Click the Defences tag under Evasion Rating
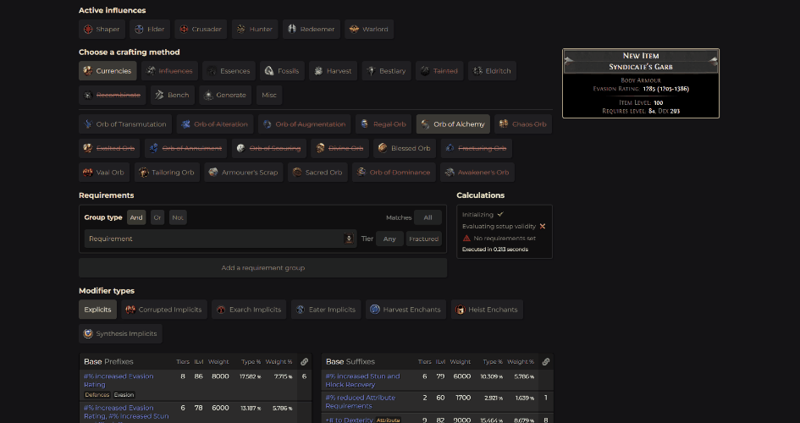 pos(97,394)
